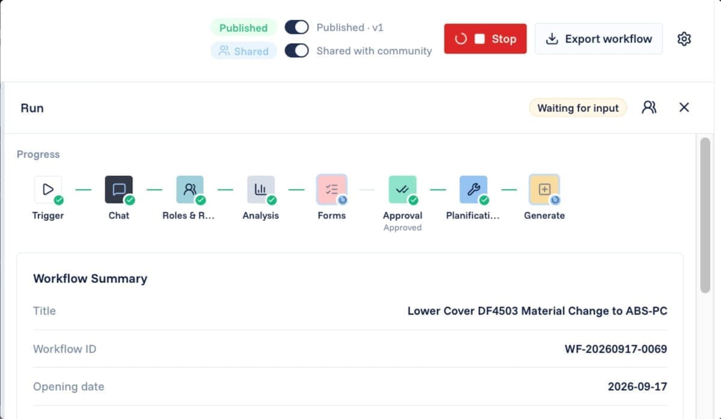Click the 'Title' field label
The height and width of the screenshot is (419, 721).
tap(44, 311)
